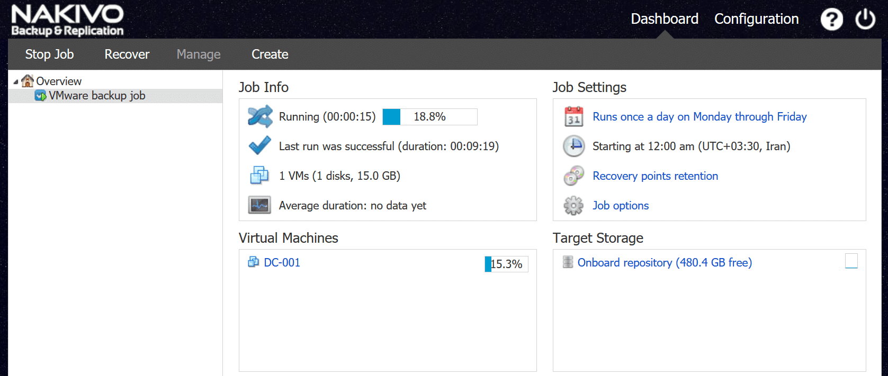Click the Onboard repository storage icon
The image size is (888, 376).
coord(568,262)
